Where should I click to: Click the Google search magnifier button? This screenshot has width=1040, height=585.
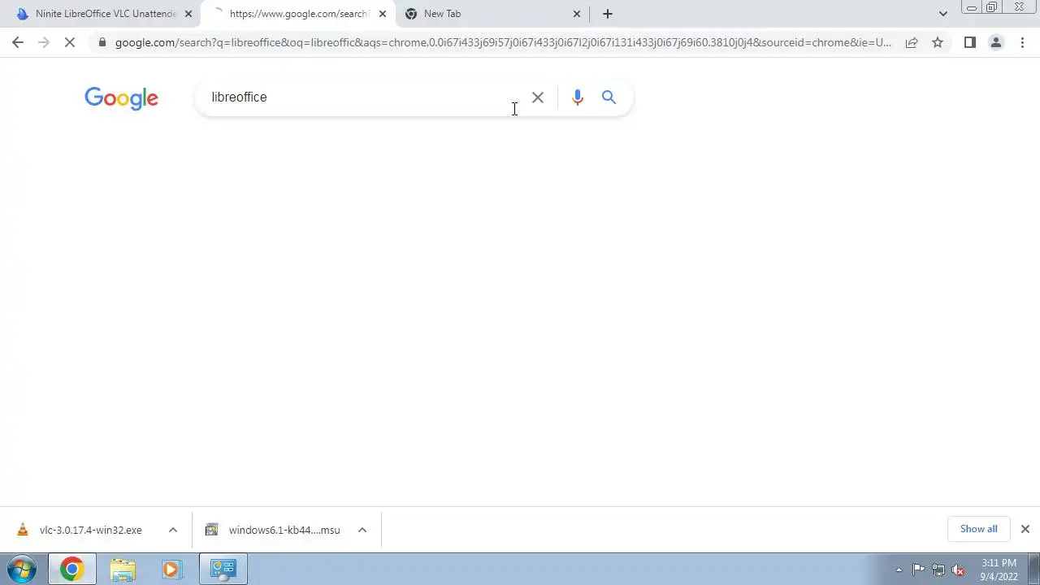pos(609,97)
